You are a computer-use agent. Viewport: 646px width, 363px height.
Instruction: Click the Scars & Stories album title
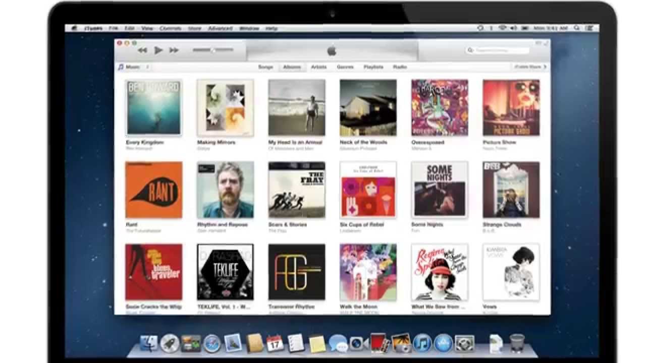(x=288, y=224)
